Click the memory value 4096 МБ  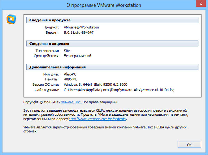(72, 79)
